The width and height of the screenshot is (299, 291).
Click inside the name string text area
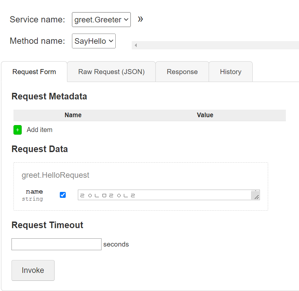pos(164,195)
